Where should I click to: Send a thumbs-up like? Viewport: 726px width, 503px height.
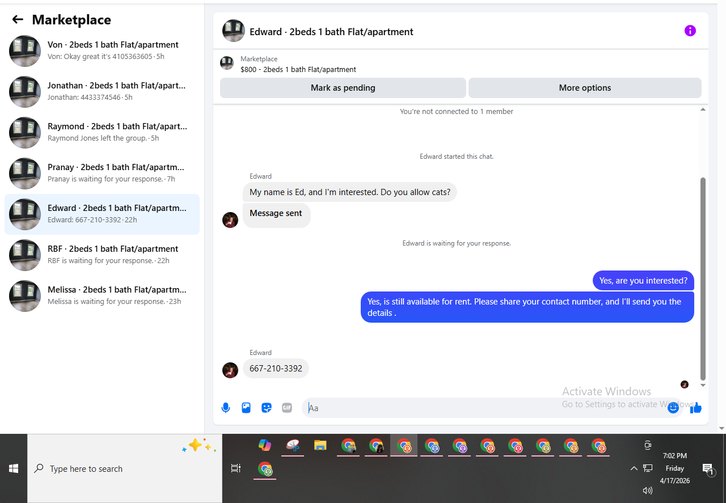point(696,408)
